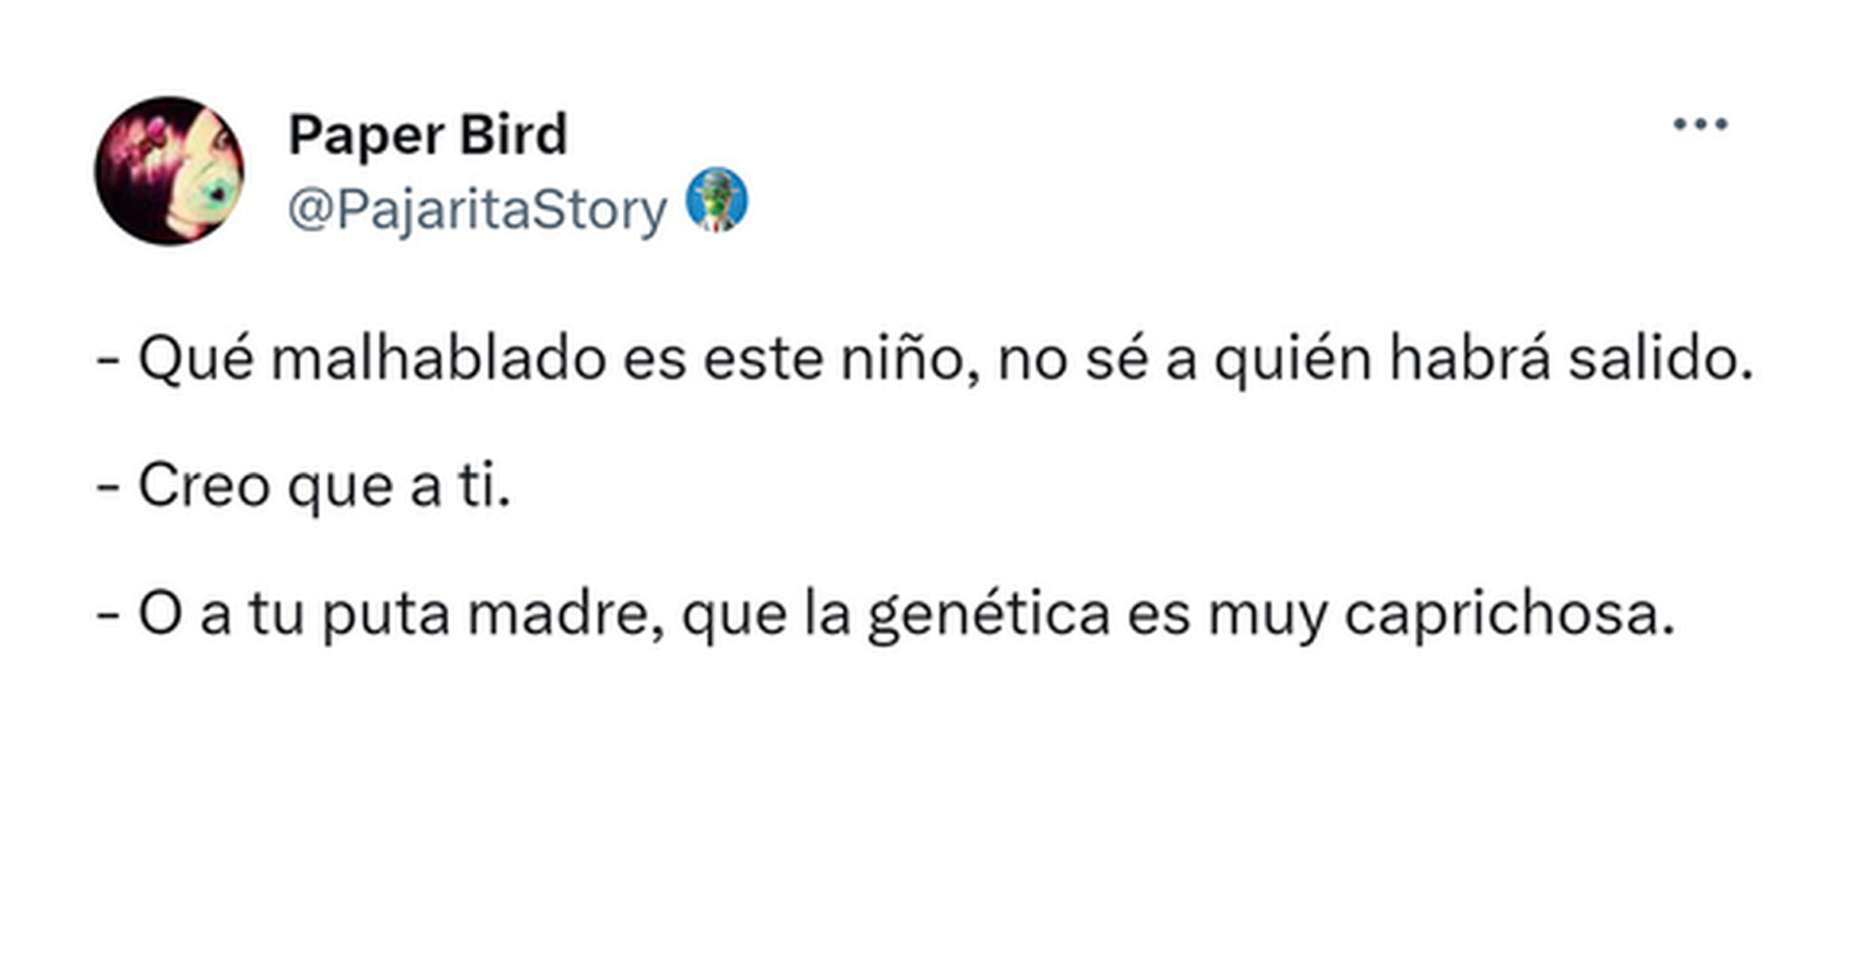1867x977 pixels.
Task: Click the word "Creo" in second line
Action: (204, 485)
